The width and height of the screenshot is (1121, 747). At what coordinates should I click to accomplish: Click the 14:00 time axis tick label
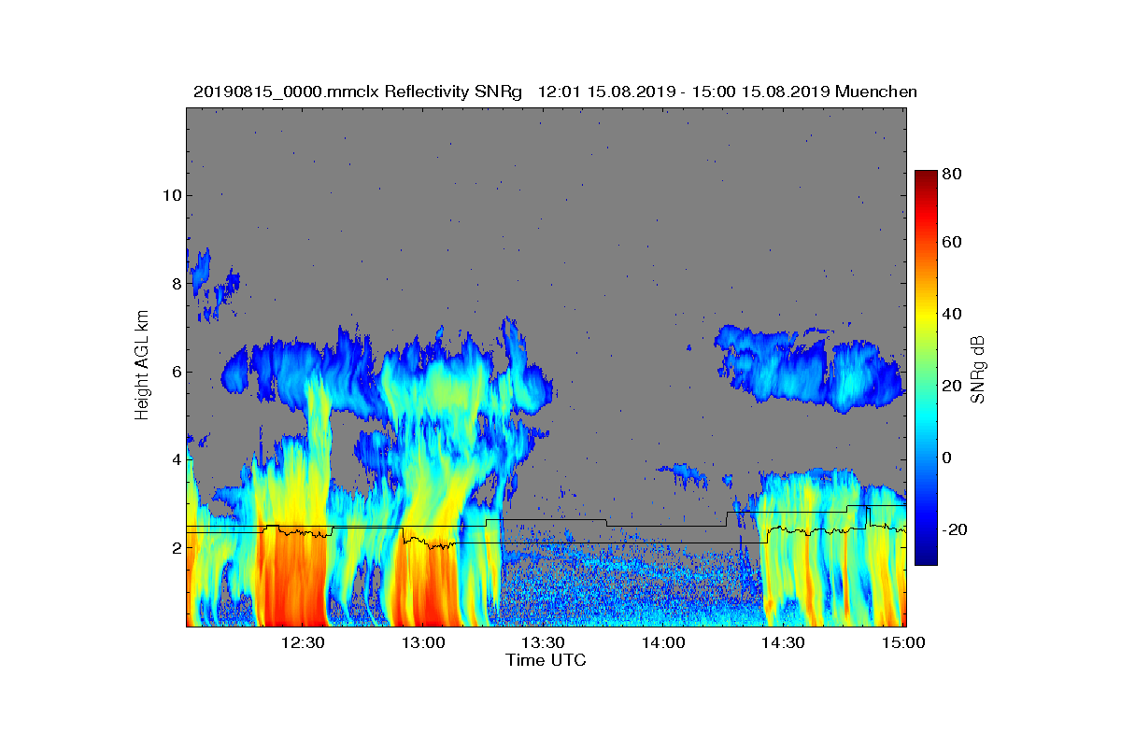[x=662, y=643]
